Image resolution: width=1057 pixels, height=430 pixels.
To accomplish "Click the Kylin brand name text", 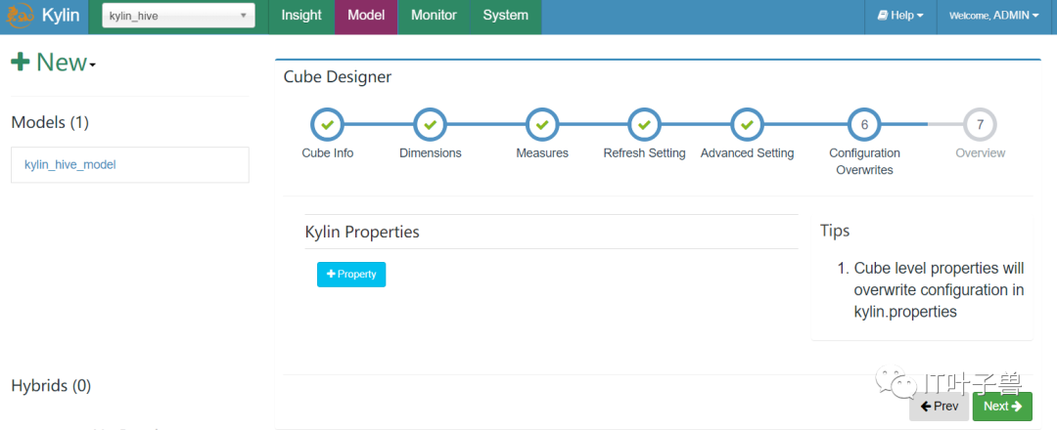I will click(61, 16).
